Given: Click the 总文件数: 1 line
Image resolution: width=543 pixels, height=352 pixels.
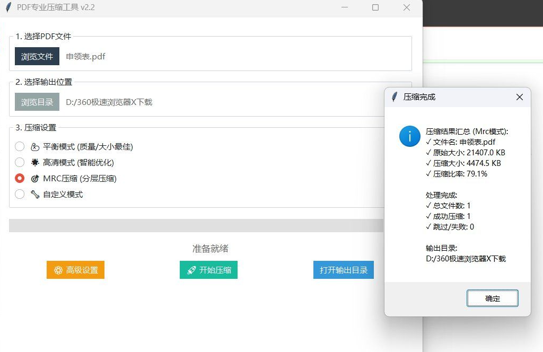Looking at the screenshot, I should (448, 206).
